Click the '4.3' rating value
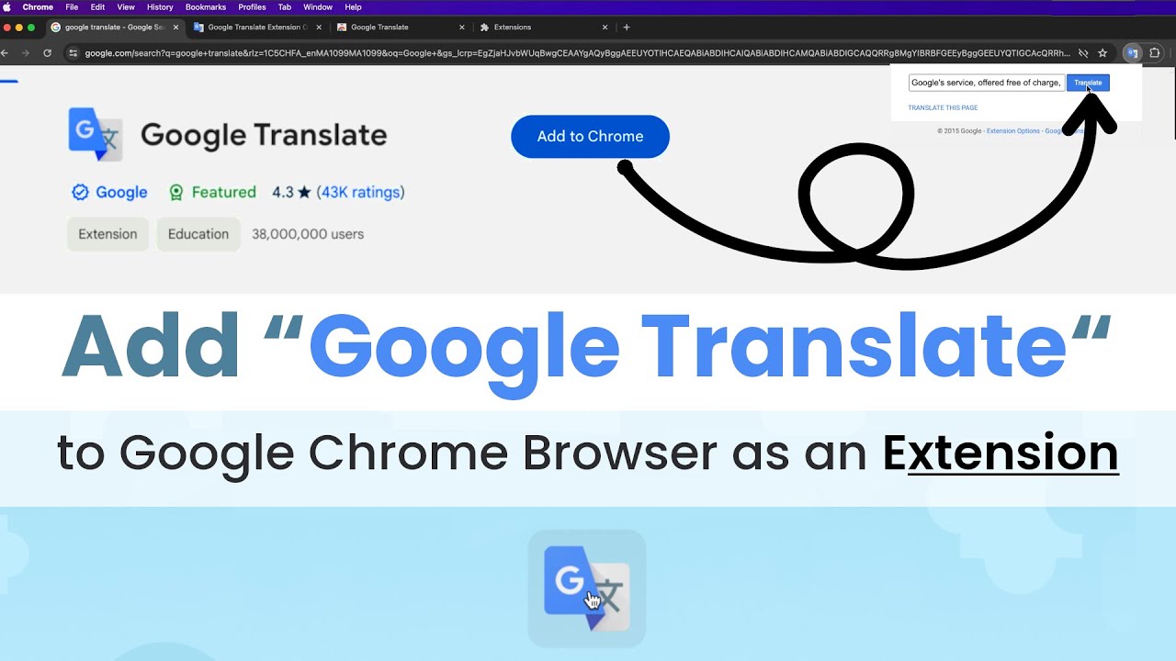Image resolution: width=1176 pixels, height=661 pixels. tap(282, 192)
